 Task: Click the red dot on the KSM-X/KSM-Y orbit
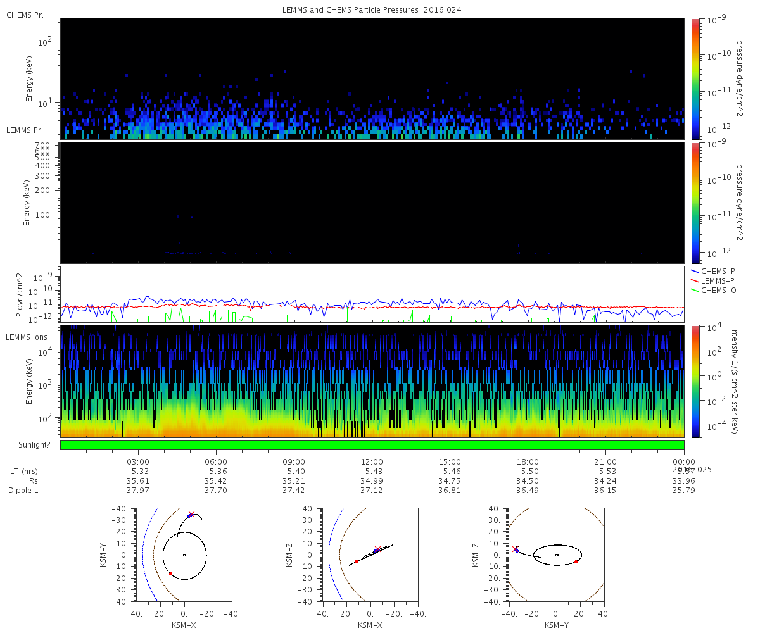point(170,573)
